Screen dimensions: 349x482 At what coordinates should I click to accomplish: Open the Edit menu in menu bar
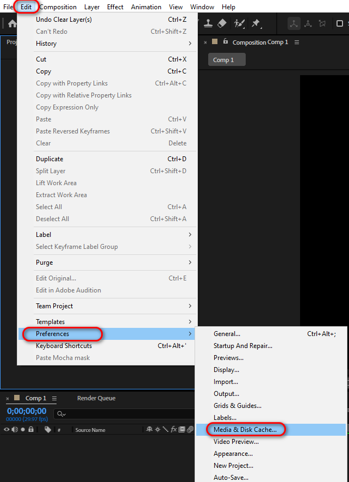click(26, 7)
